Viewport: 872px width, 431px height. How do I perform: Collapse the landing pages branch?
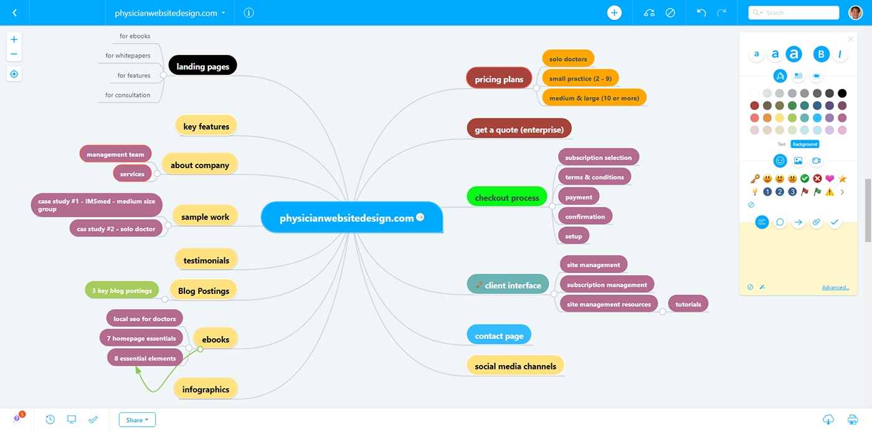[x=163, y=75]
